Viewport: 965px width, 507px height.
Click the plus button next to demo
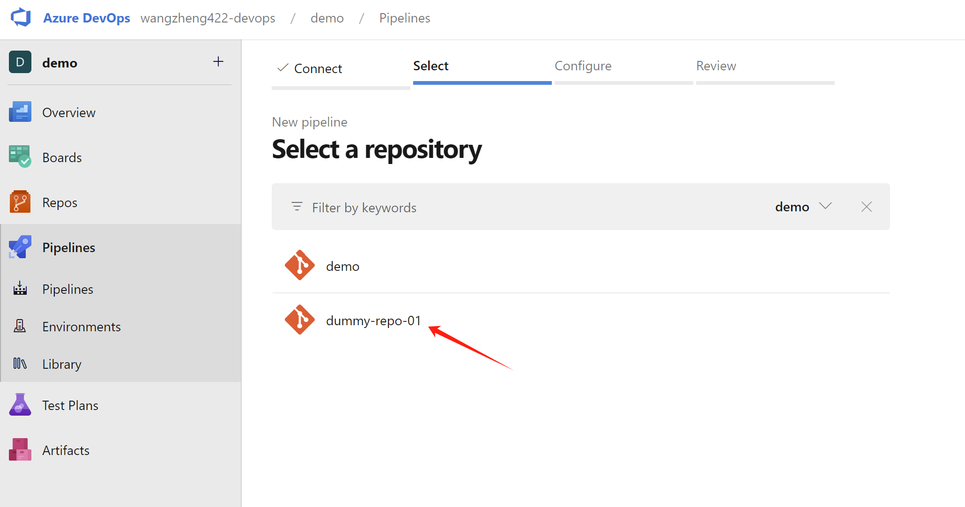(x=218, y=62)
